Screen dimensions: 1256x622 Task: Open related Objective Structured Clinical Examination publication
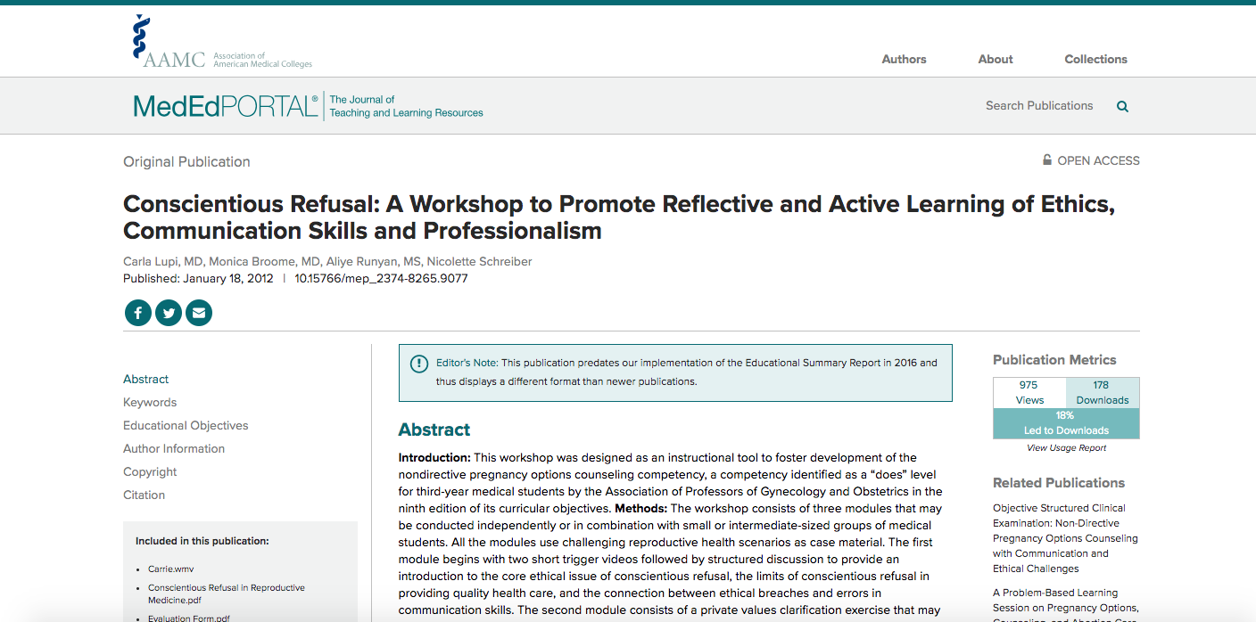pyautogui.click(x=1065, y=538)
